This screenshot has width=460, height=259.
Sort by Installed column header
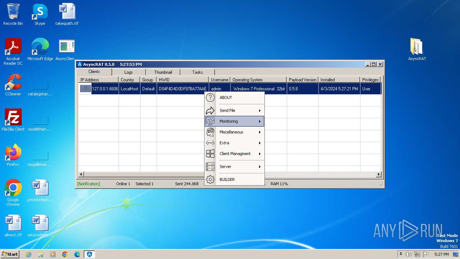(339, 79)
